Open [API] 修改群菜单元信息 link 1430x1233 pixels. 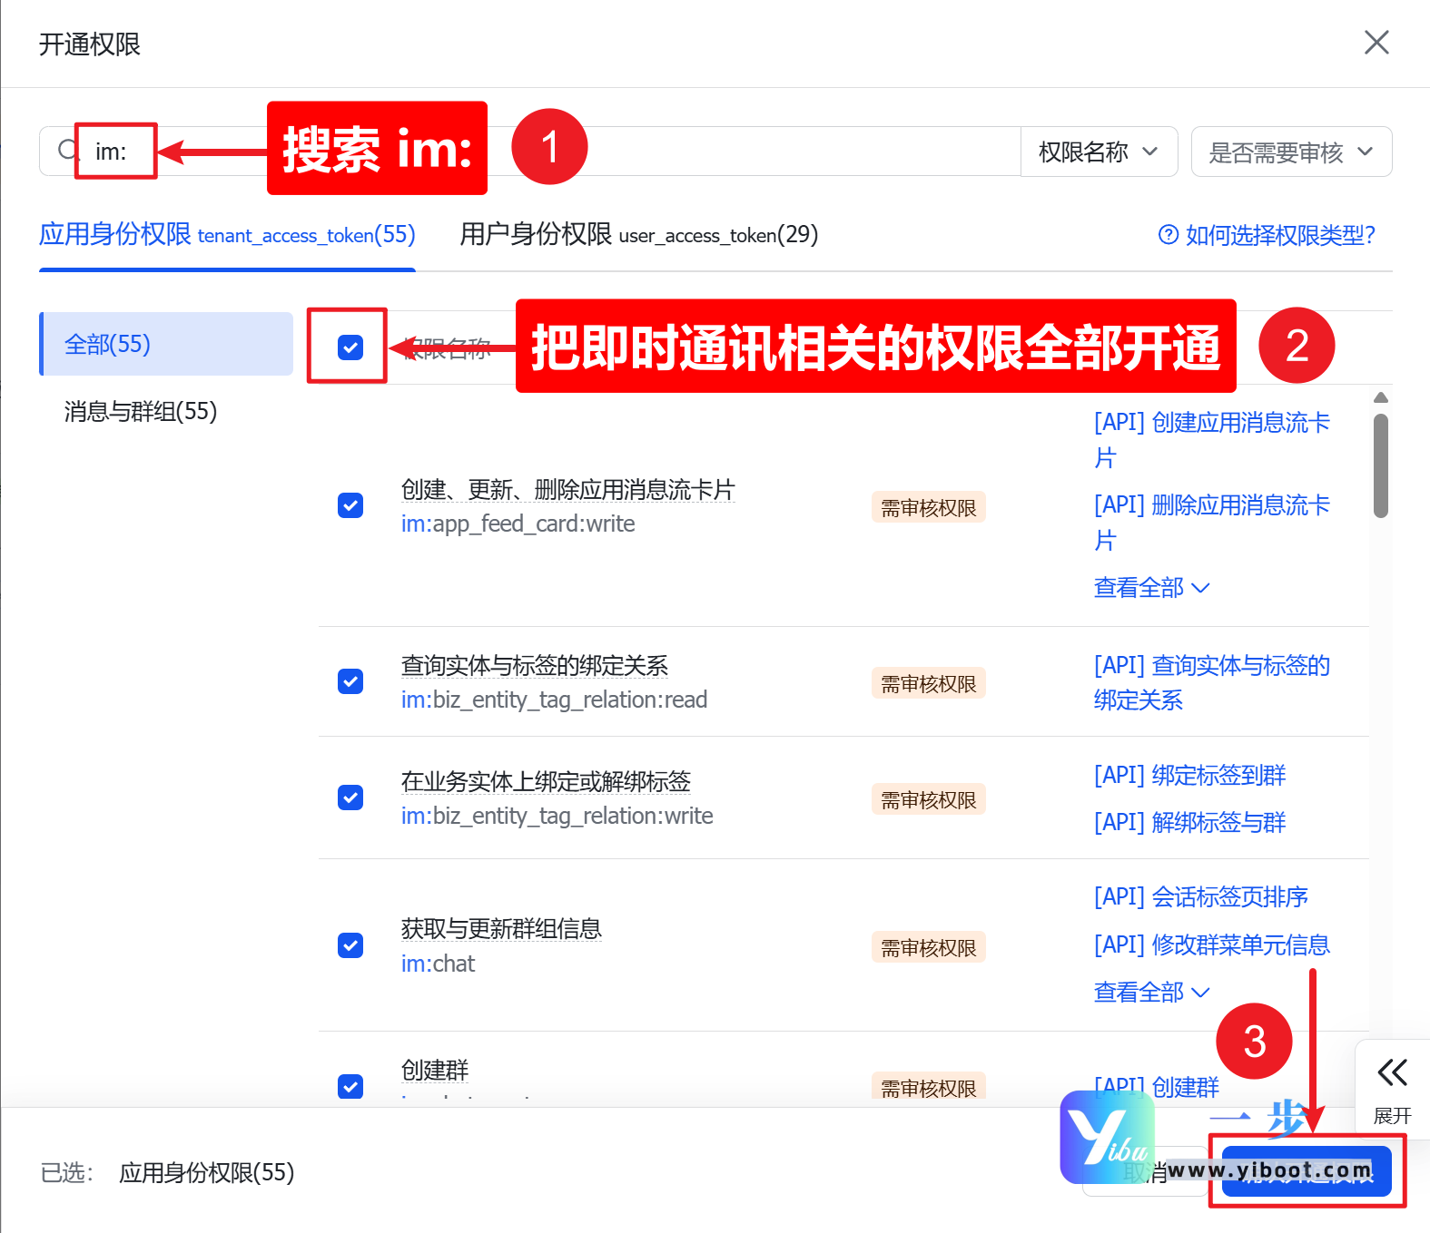click(x=1212, y=945)
